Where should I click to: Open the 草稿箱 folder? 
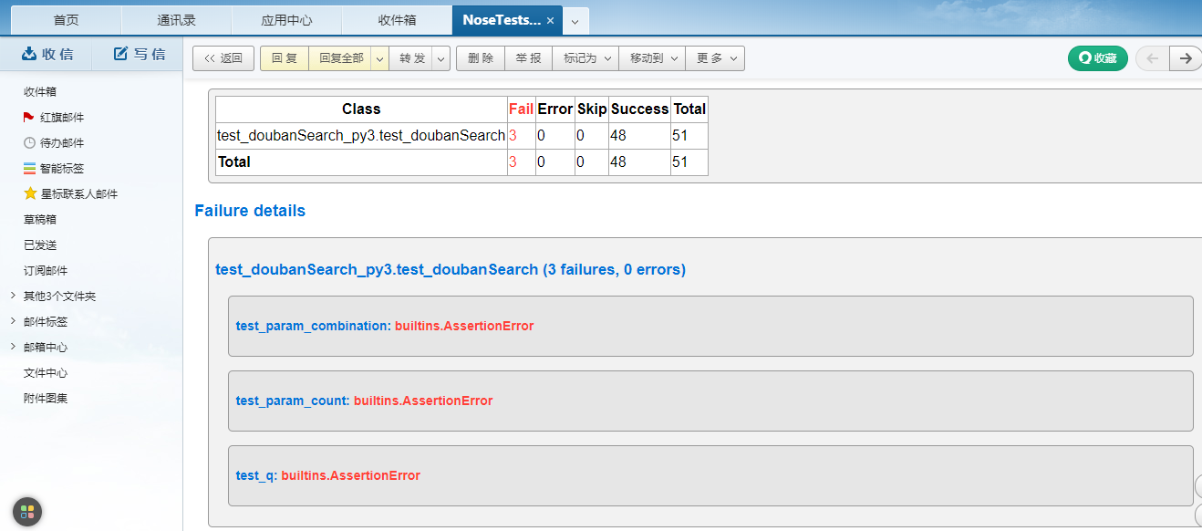click(40, 220)
